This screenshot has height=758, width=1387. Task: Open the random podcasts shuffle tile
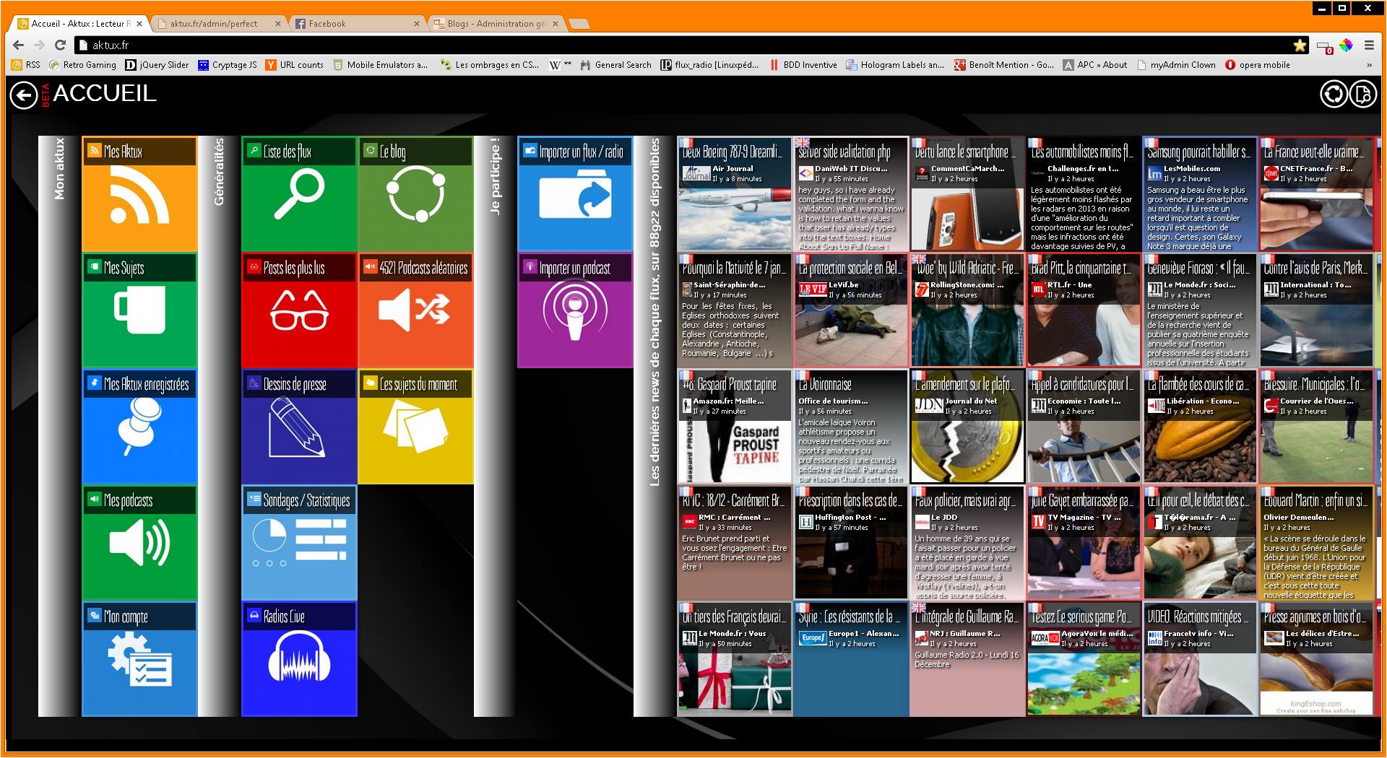pos(415,310)
